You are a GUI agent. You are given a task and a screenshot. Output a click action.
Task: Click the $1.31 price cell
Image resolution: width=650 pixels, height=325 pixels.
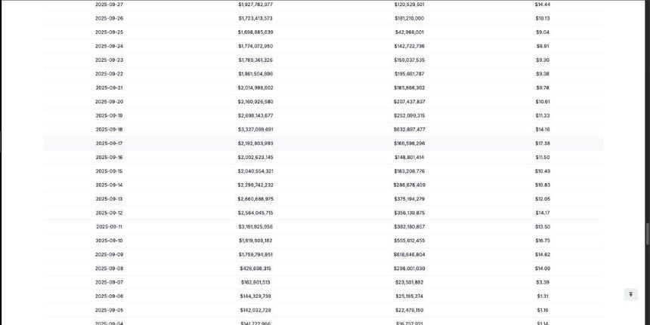[543, 296]
